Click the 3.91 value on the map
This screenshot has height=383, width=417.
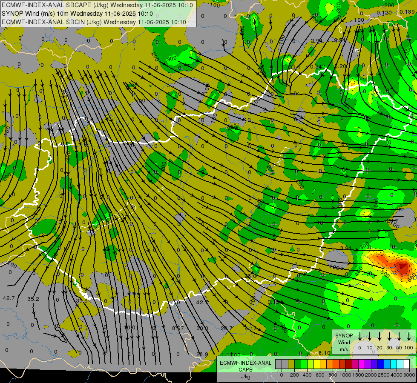tap(346, 248)
